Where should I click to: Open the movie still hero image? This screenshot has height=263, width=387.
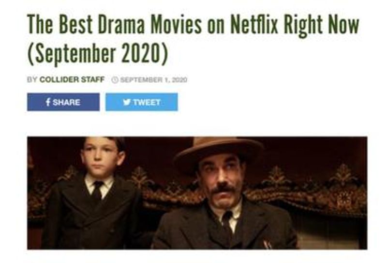coord(197,193)
